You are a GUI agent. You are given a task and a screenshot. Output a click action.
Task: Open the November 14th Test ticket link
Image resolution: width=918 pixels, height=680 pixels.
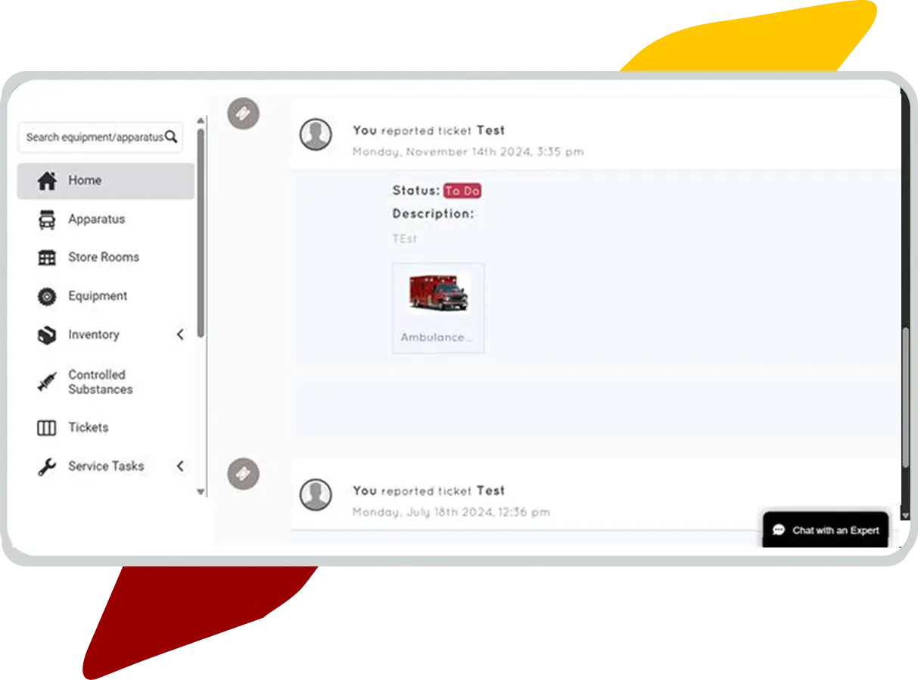click(490, 130)
